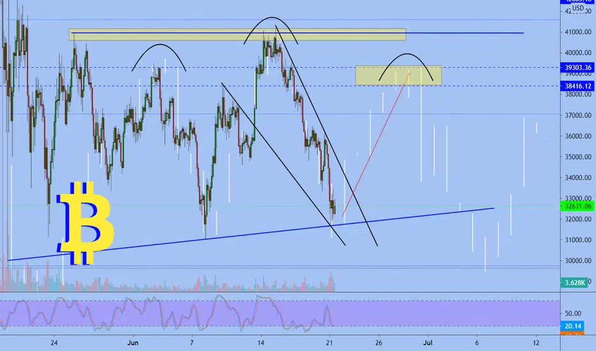Screen dimensions: 596x351
Task: Select the 39303.36 blue price tag
Action: point(577,68)
